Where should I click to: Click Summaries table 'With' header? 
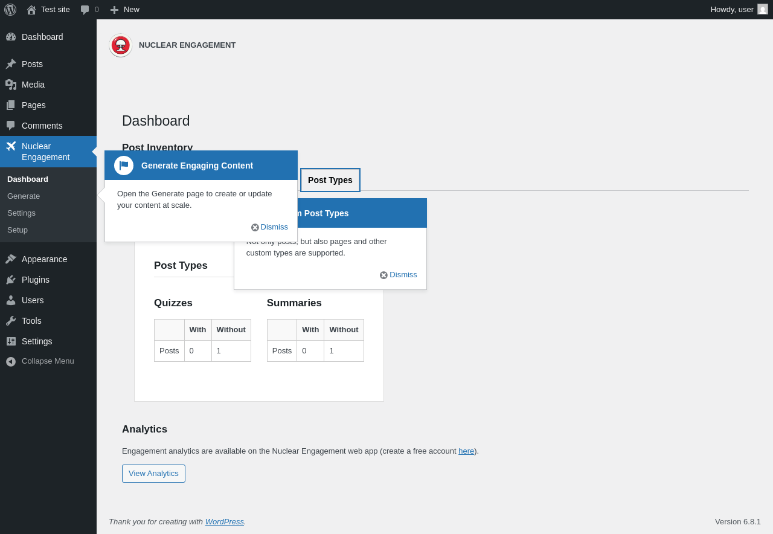[310, 330]
